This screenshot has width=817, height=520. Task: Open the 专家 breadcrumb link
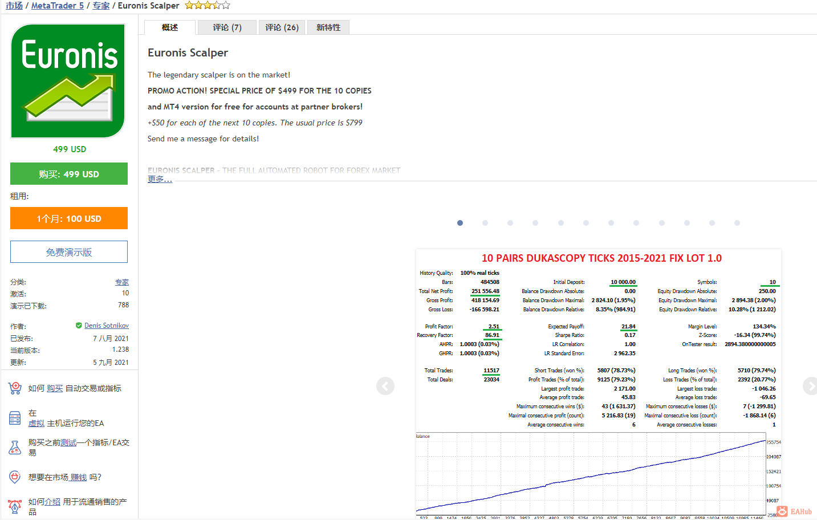point(101,6)
